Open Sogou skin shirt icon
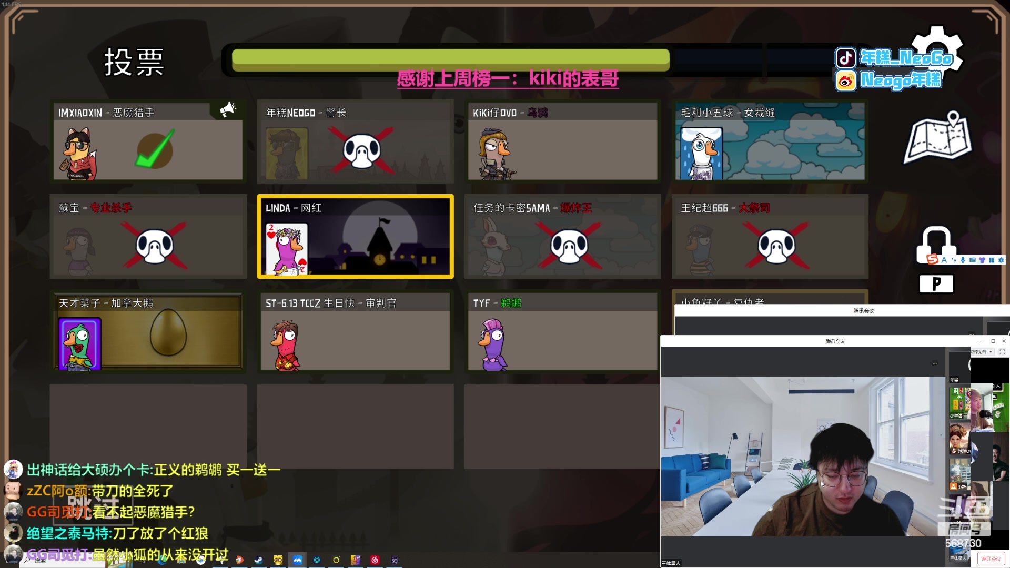Screen dimensions: 1010x568 coord(982,260)
